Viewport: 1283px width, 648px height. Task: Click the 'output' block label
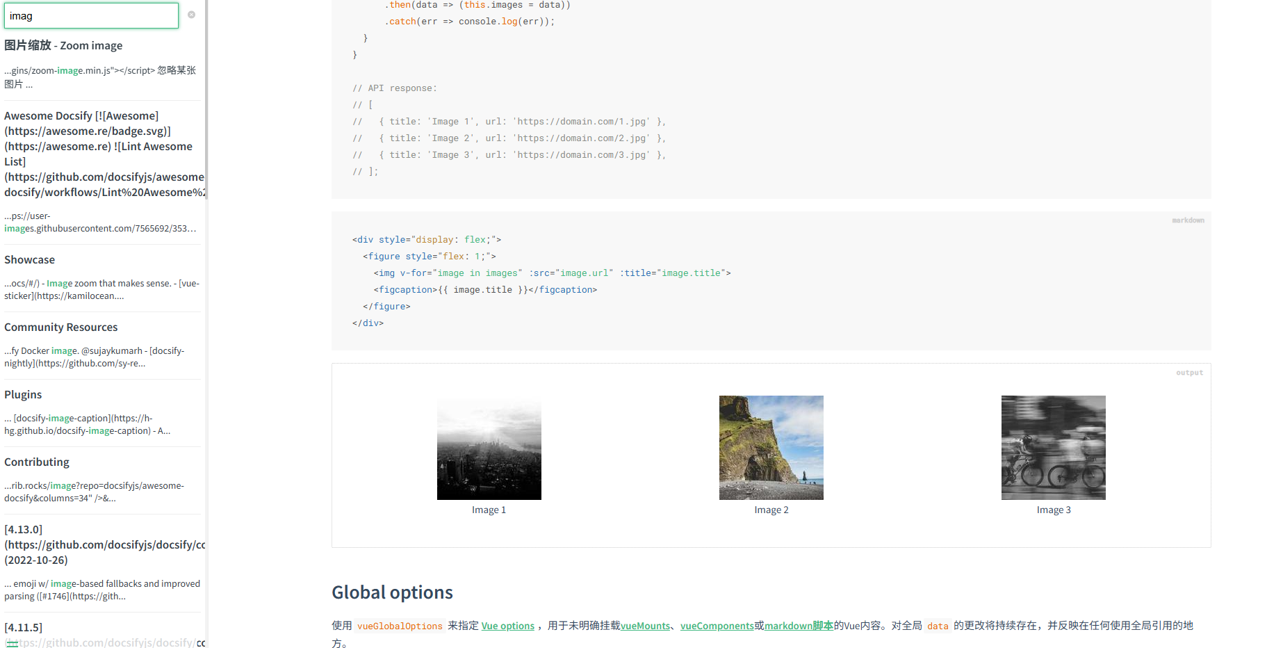click(1189, 373)
